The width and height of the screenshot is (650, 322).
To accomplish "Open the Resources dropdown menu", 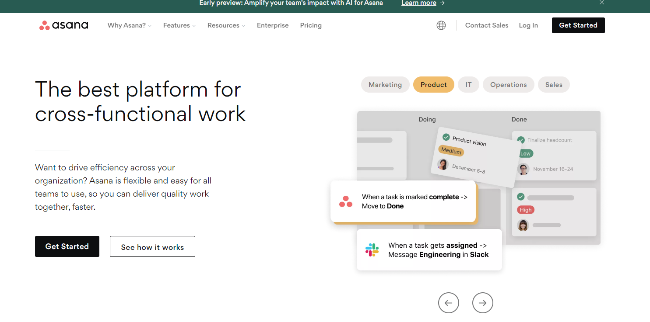I will pos(226,25).
